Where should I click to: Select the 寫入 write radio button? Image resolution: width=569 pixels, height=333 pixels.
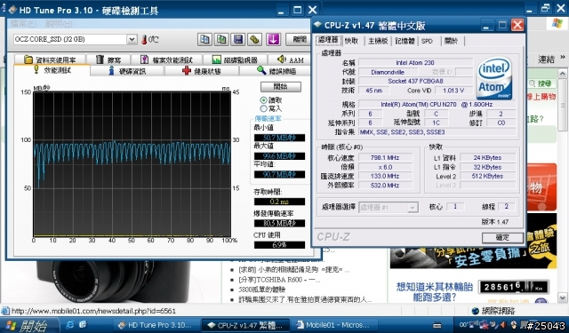[x=264, y=108]
